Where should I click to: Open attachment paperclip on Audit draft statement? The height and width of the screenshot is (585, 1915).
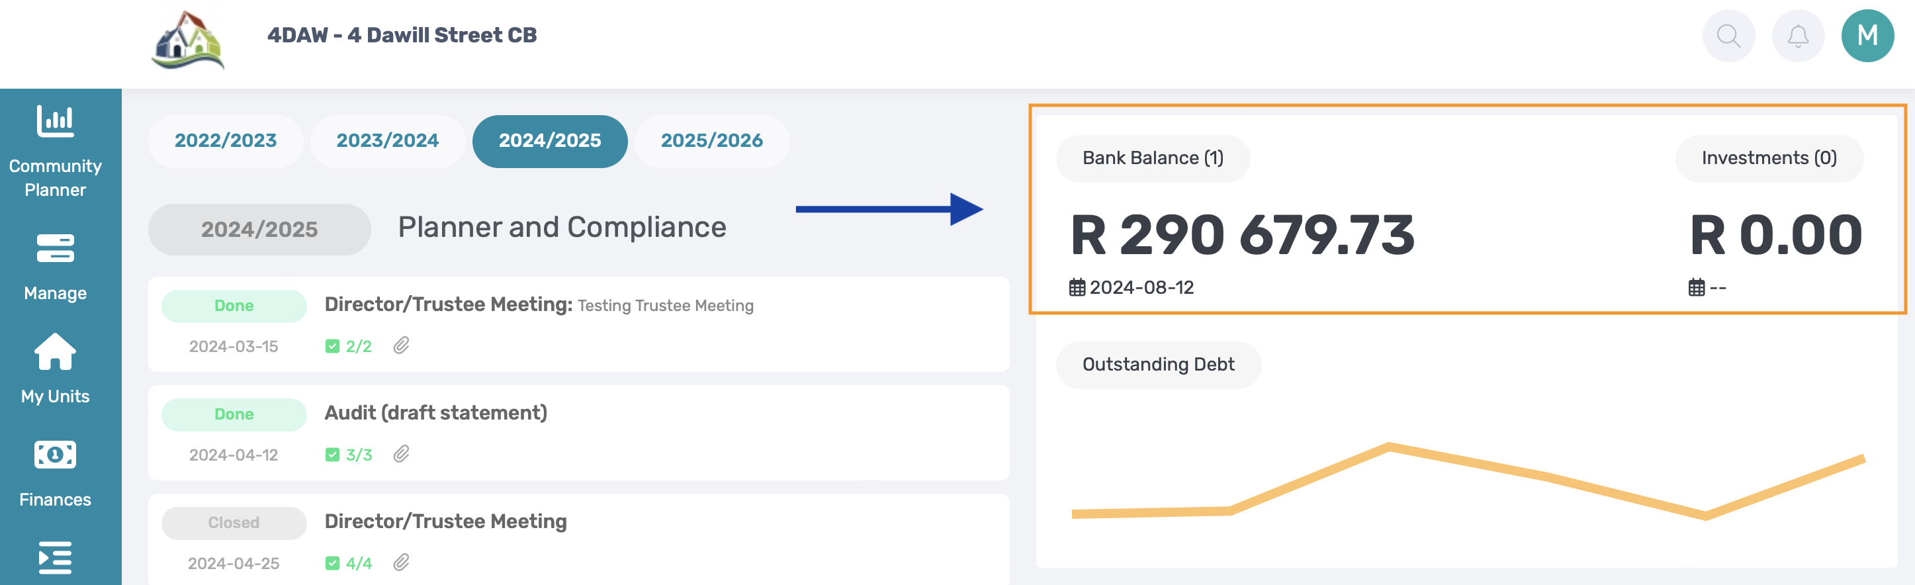pos(402,454)
